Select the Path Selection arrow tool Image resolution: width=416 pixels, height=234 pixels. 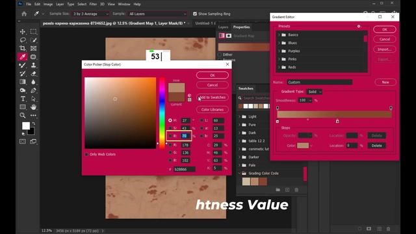(x=33, y=99)
